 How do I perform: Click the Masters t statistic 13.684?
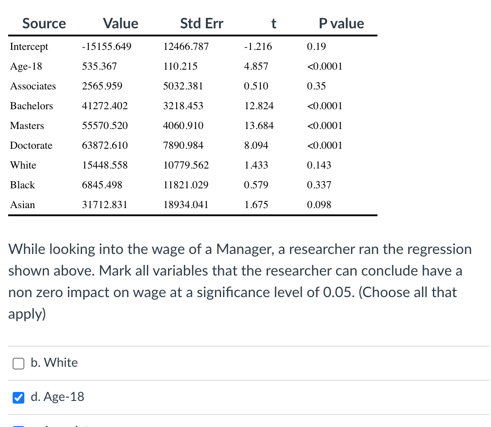[x=259, y=125]
